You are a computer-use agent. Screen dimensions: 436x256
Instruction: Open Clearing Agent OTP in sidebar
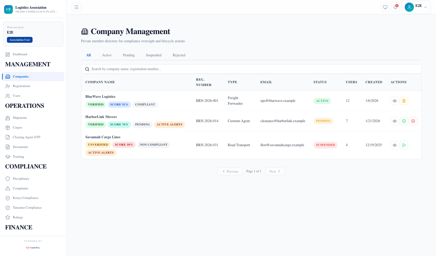26,137
